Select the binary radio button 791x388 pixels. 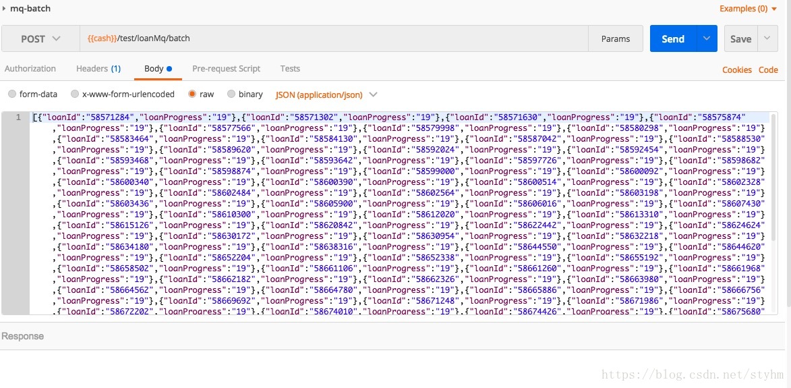tap(231, 94)
